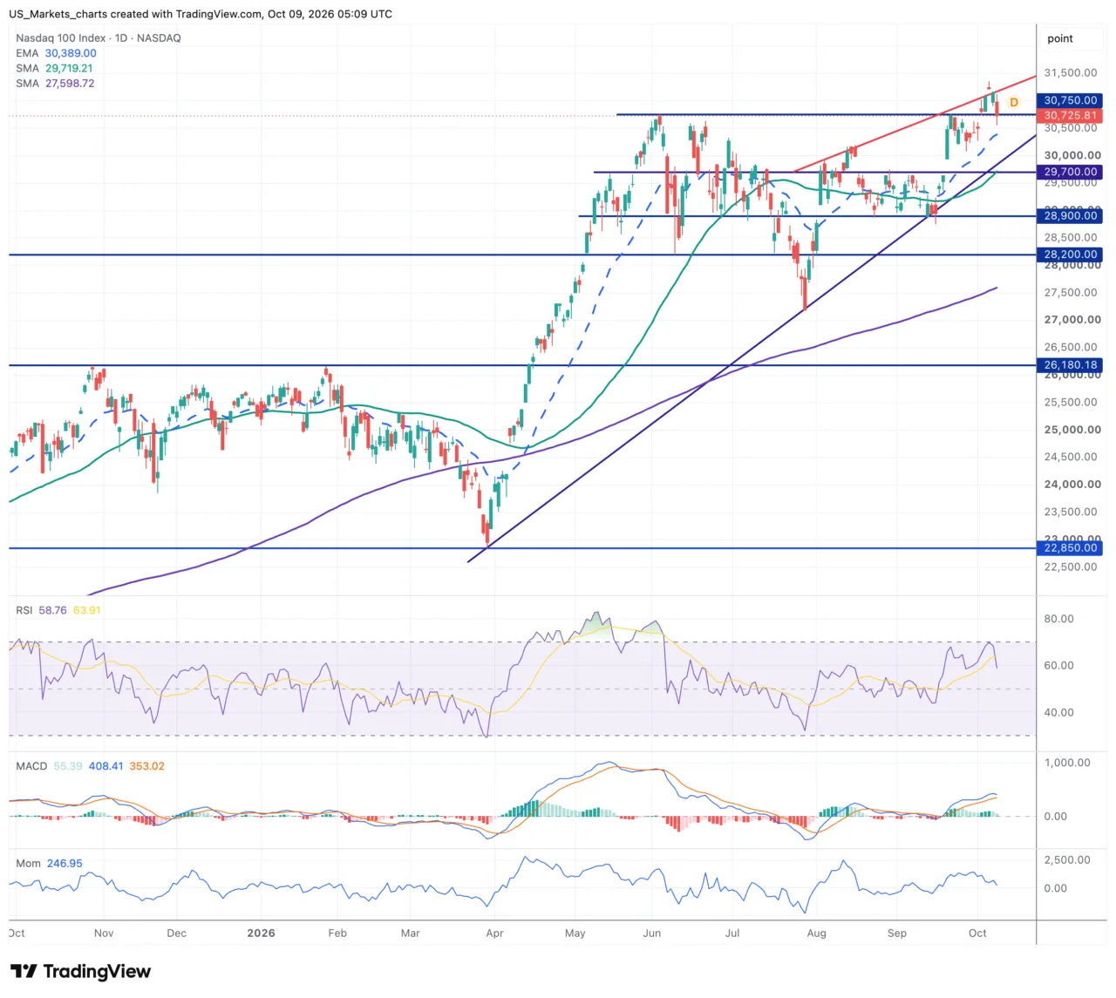The height and width of the screenshot is (998, 1116).
Task: Click the 28,900.00 price level tag
Action: pyautogui.click(x=1070, y=216)
